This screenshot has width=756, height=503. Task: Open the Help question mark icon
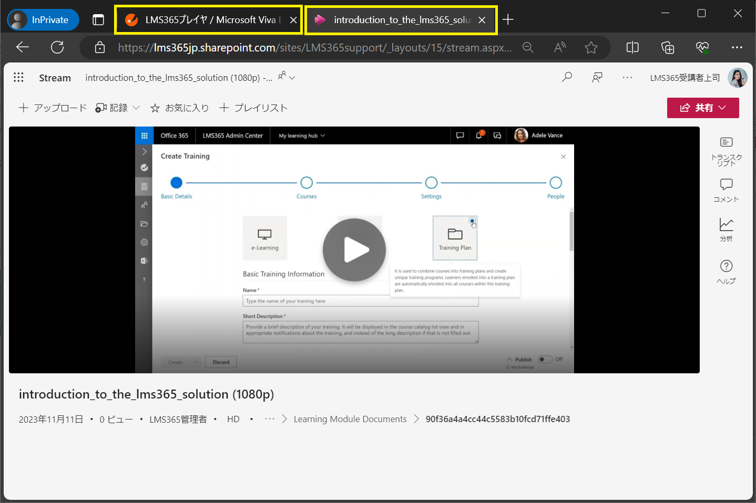click(726, 266)
